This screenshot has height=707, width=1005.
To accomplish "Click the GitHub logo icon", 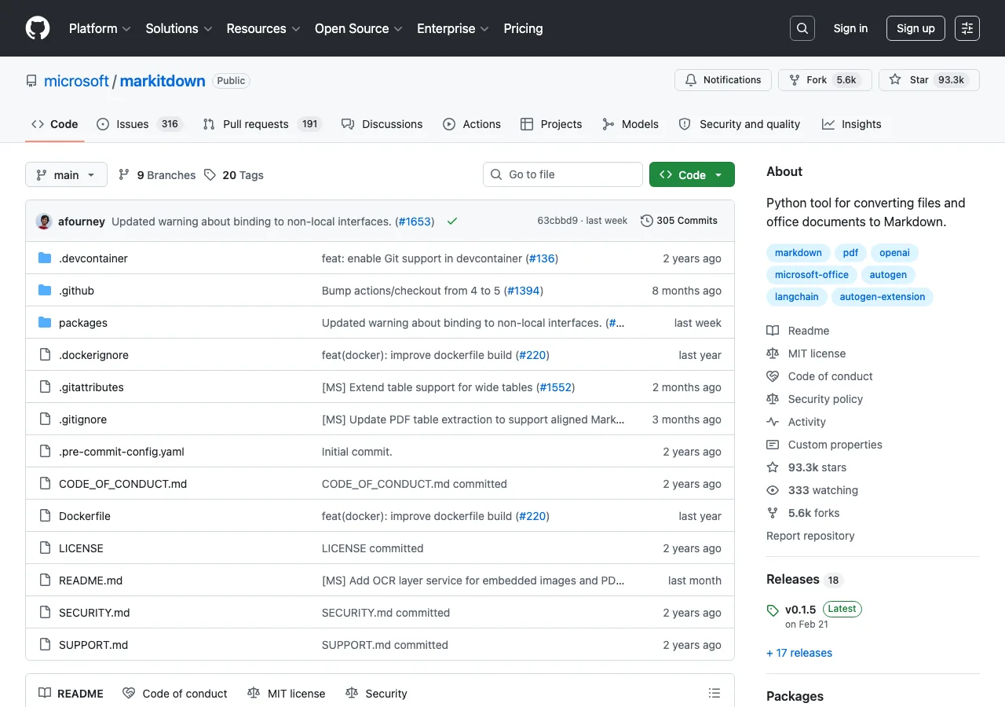I will [38, 28].
